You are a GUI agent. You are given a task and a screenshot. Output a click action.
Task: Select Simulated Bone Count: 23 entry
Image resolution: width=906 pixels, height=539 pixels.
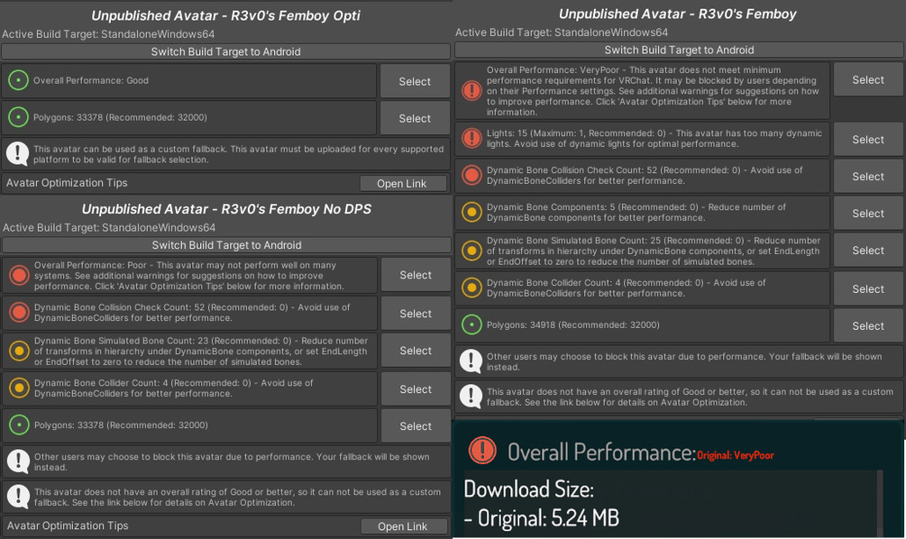click(x=416, y=351)
